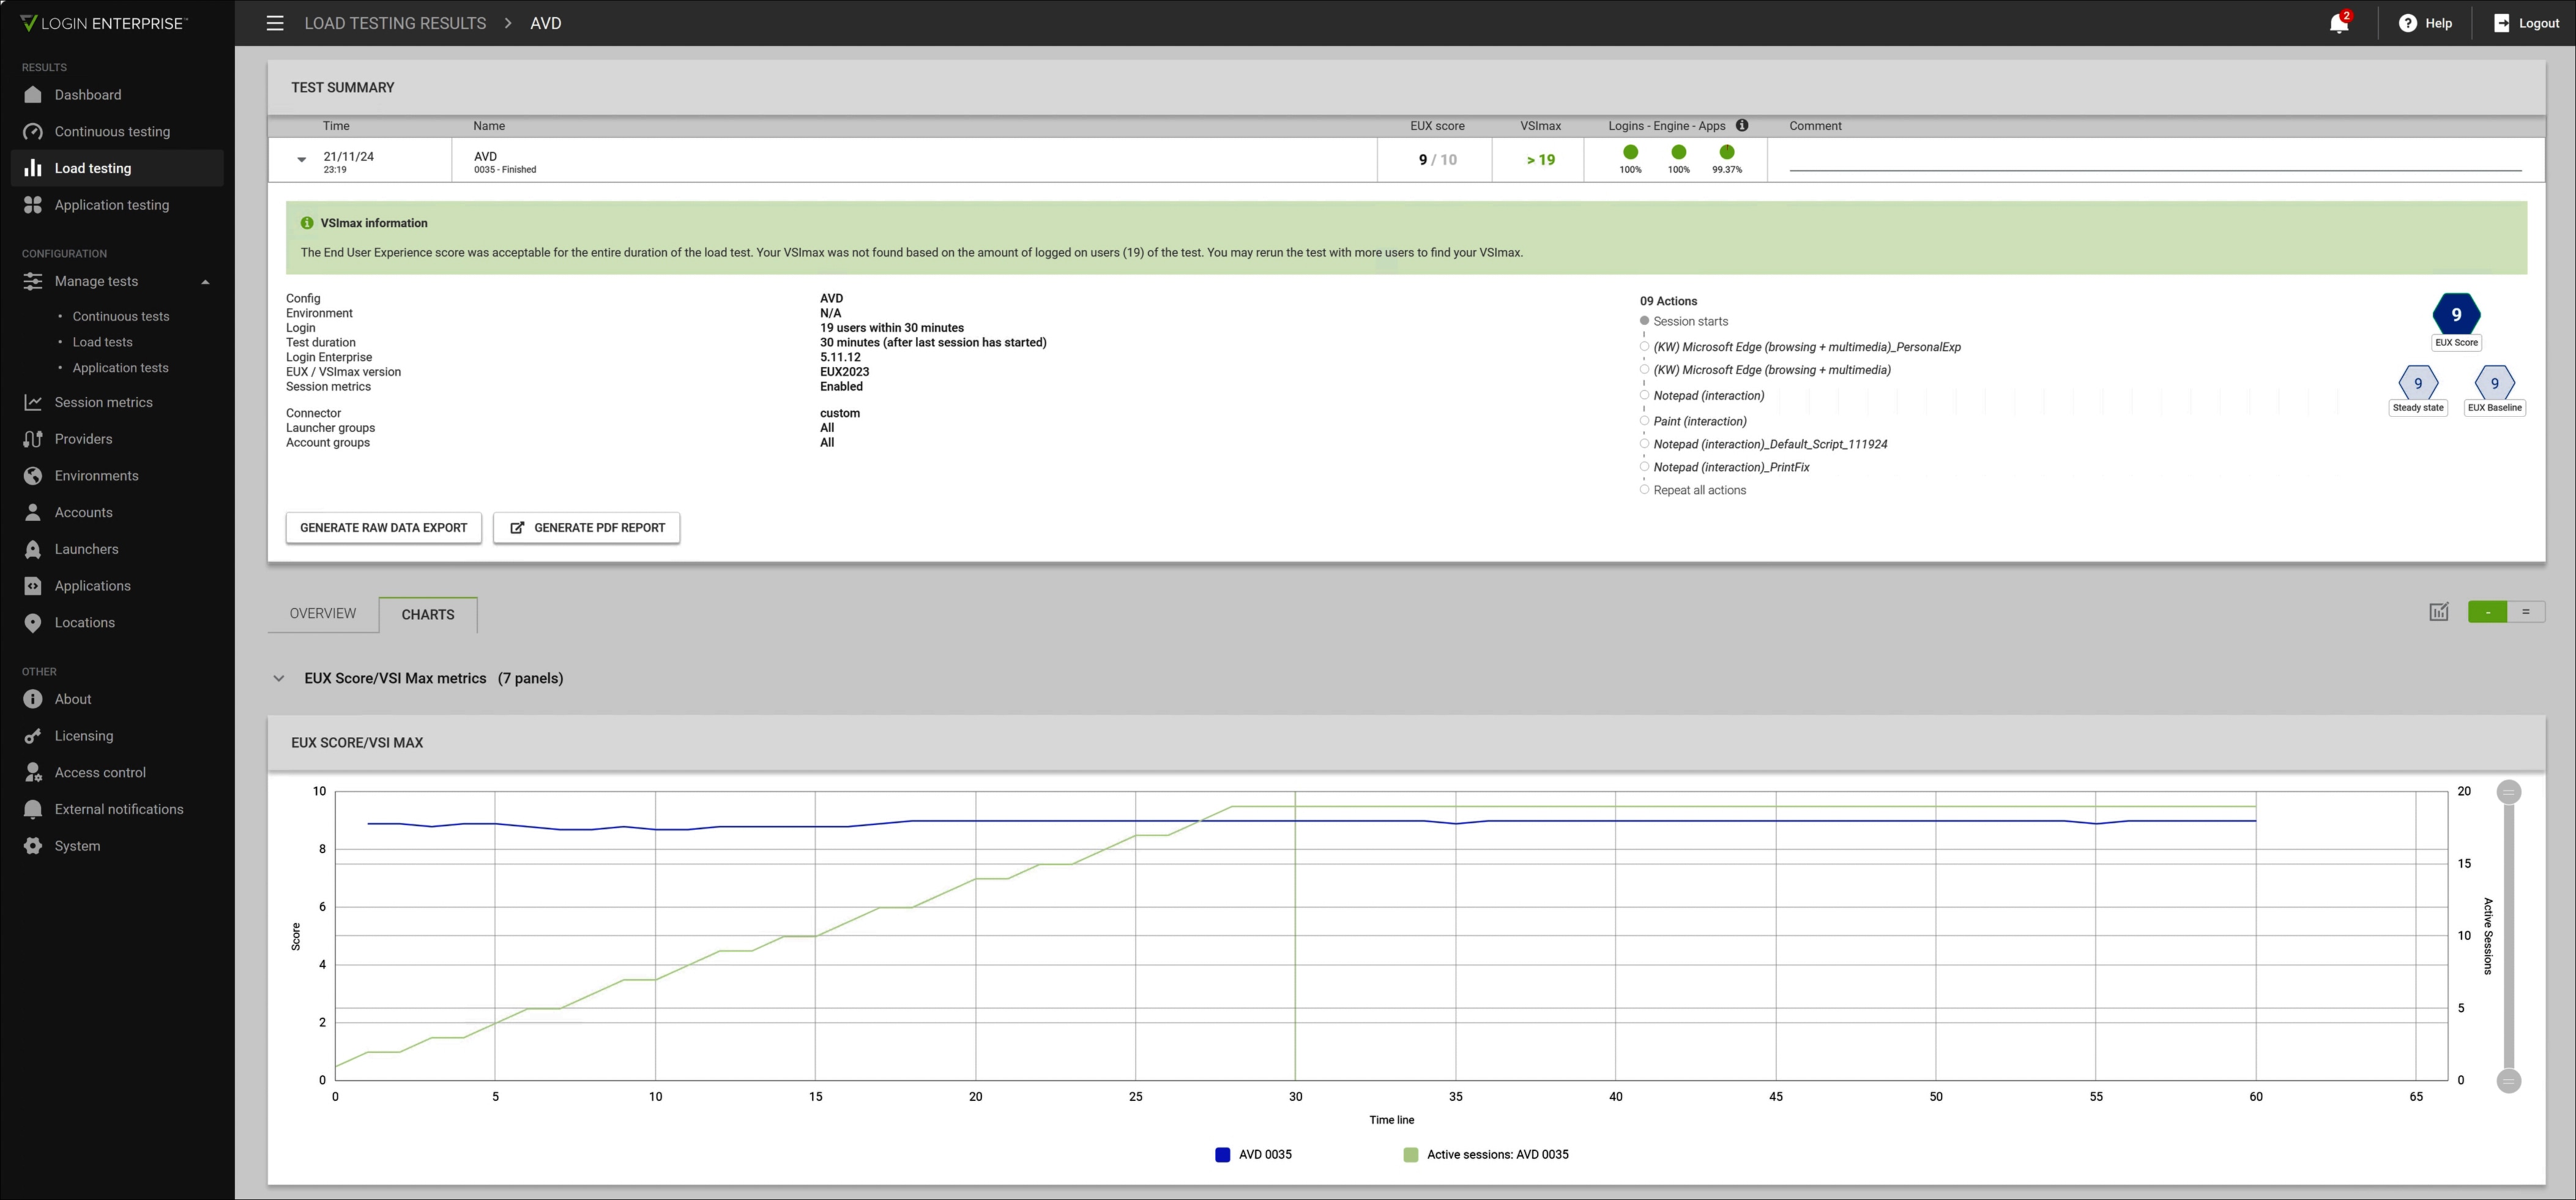Click the Apps 99.37% status dot
Image resolution: width=2576 pixels, height=1200 pixels.
1726,152
